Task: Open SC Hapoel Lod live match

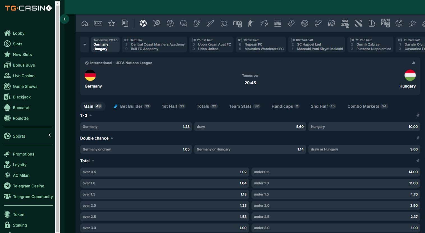Action: click(317, 44)
